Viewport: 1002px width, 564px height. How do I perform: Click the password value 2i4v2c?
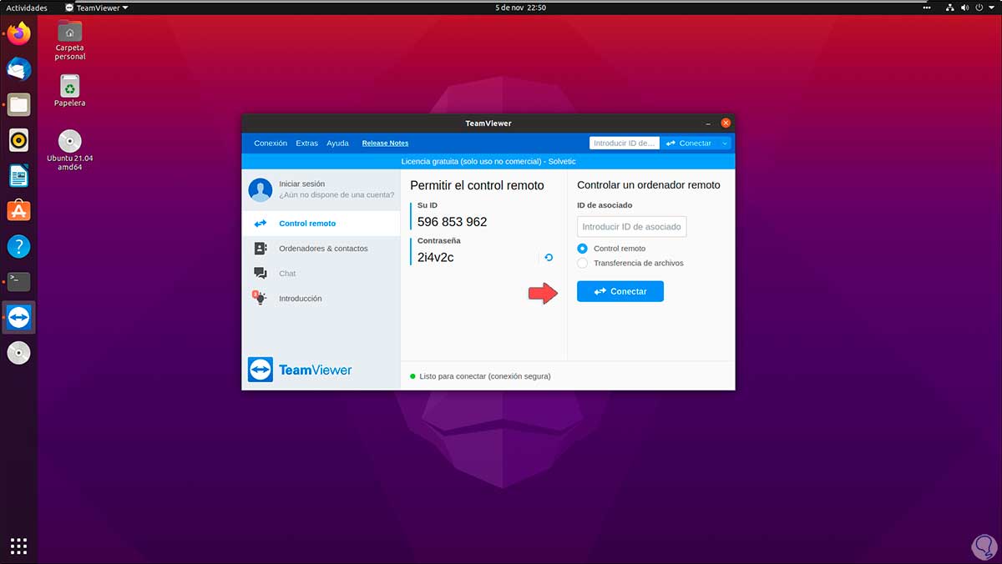coord(435,258)
